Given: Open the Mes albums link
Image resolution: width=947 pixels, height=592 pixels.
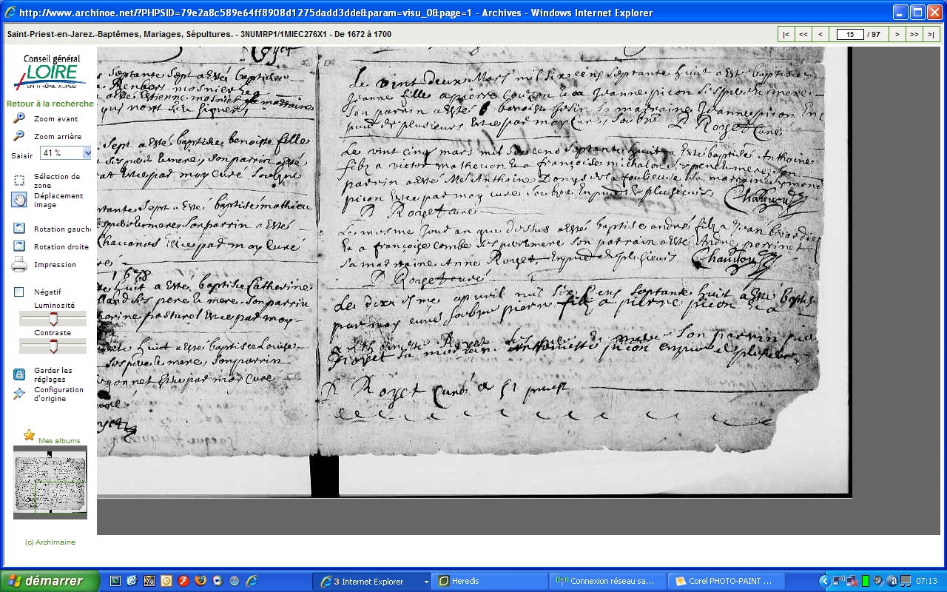Looking at the screenshot, I should point(59,440).
